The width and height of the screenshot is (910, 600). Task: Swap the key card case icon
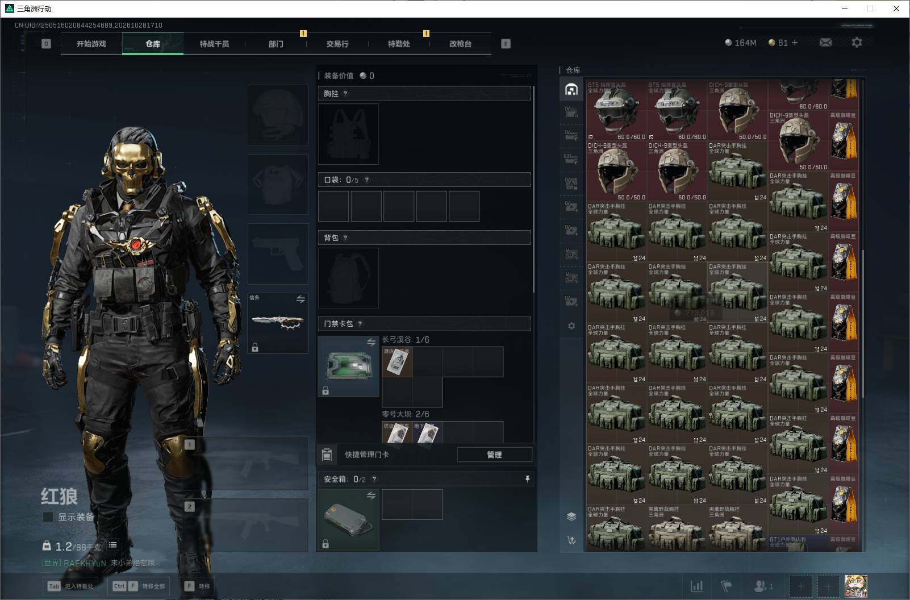pos(371,342)
